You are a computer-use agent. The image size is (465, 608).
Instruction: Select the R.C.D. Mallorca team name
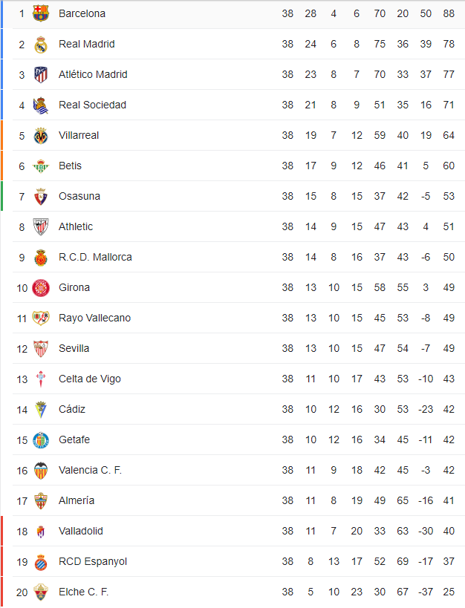coord(95,257)
